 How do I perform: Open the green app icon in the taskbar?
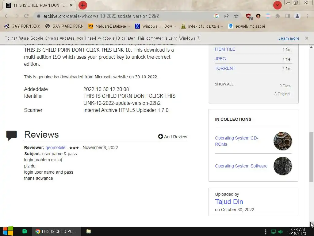click(25, 231)
